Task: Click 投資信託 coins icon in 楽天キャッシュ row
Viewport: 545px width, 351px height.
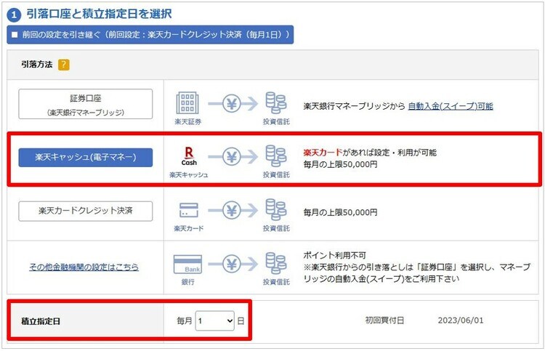Action: tap(276, 156)
